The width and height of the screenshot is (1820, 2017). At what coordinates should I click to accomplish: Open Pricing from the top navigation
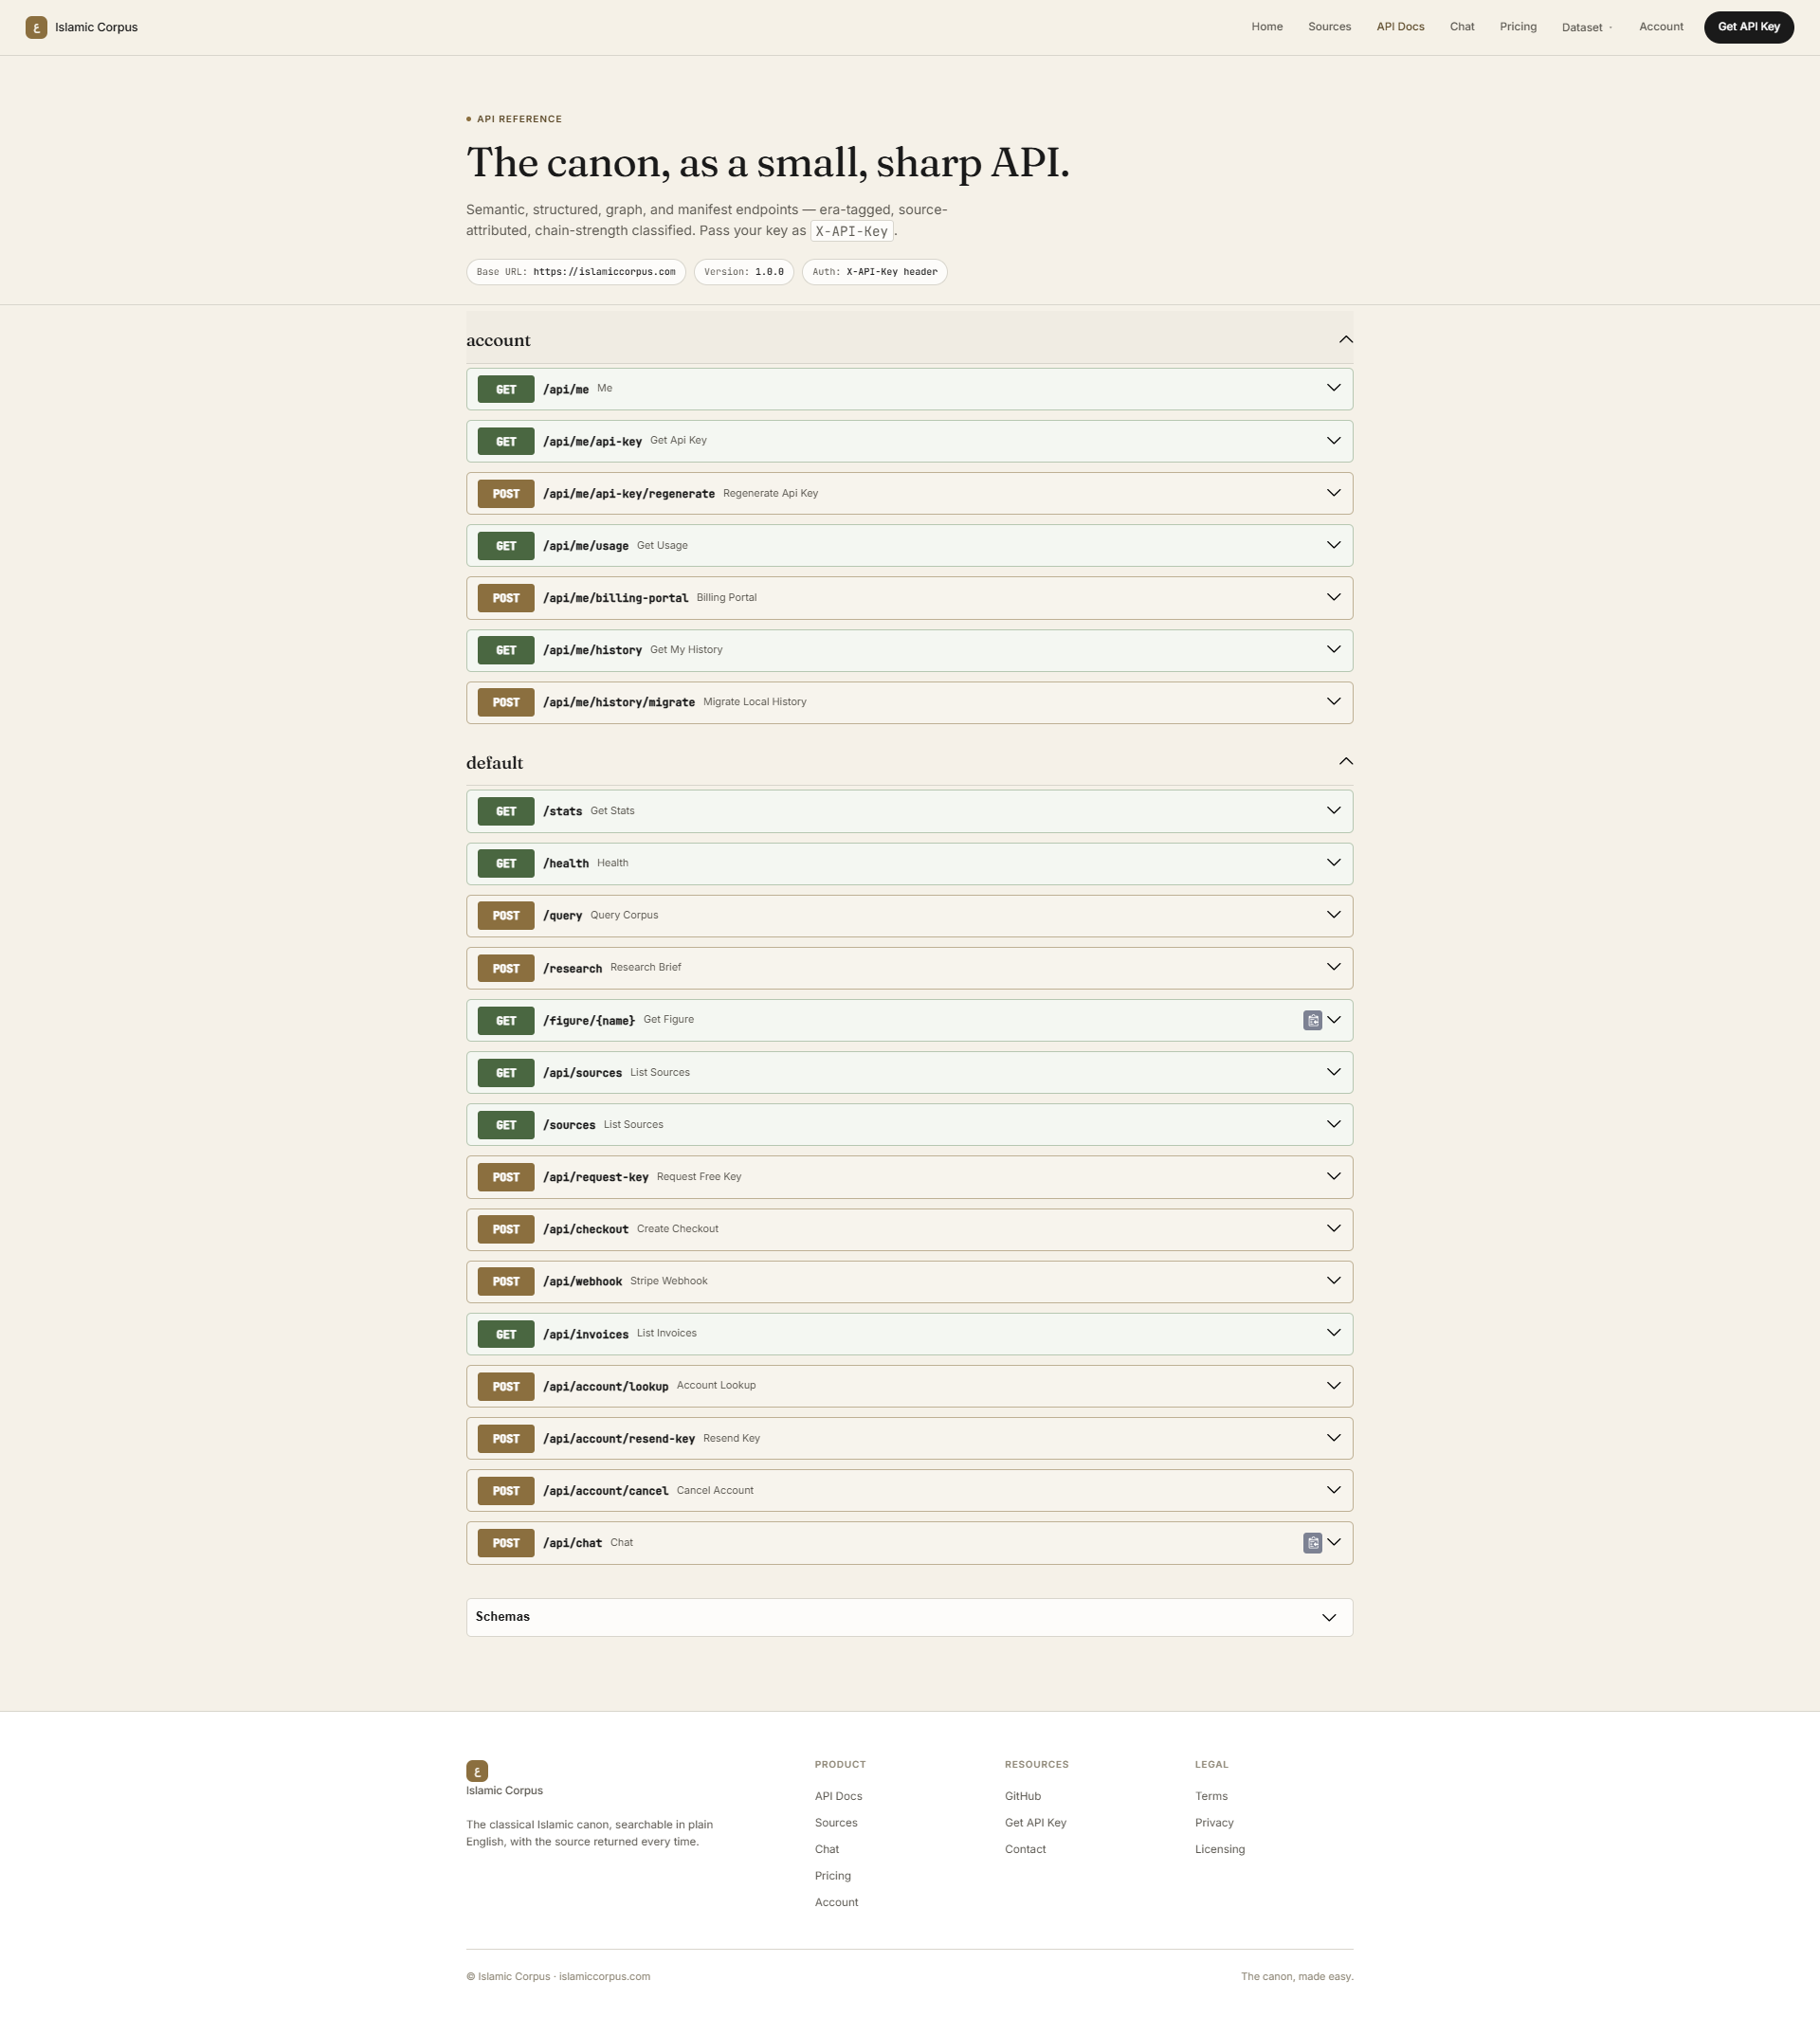pos(1517,27)
